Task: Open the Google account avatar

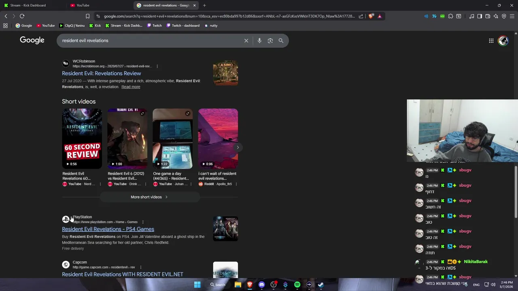Action: (503, 40)
